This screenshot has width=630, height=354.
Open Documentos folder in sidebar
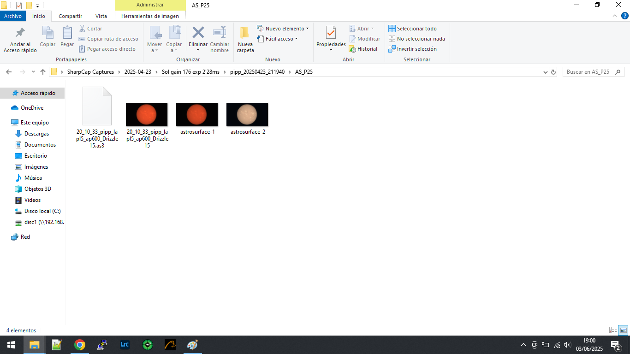pos(40,145)
